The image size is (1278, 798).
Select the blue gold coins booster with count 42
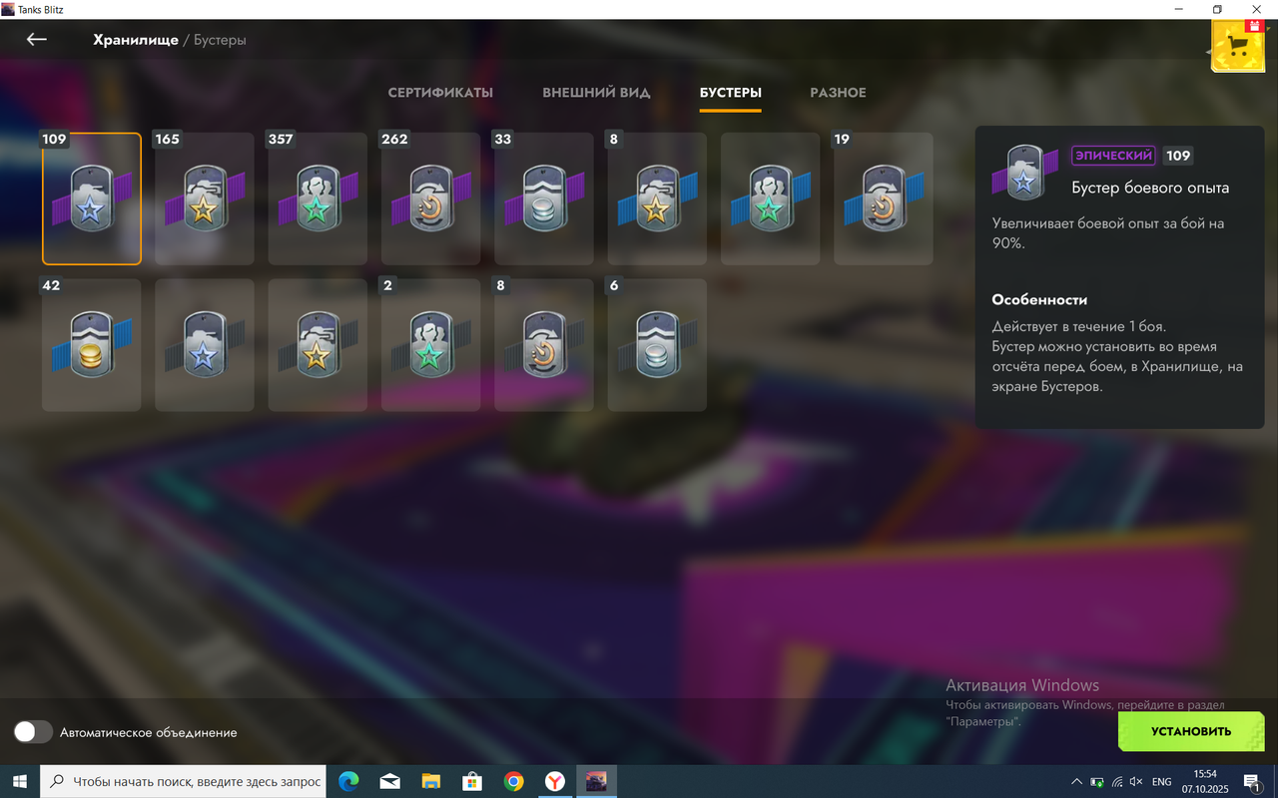(92, 345)
